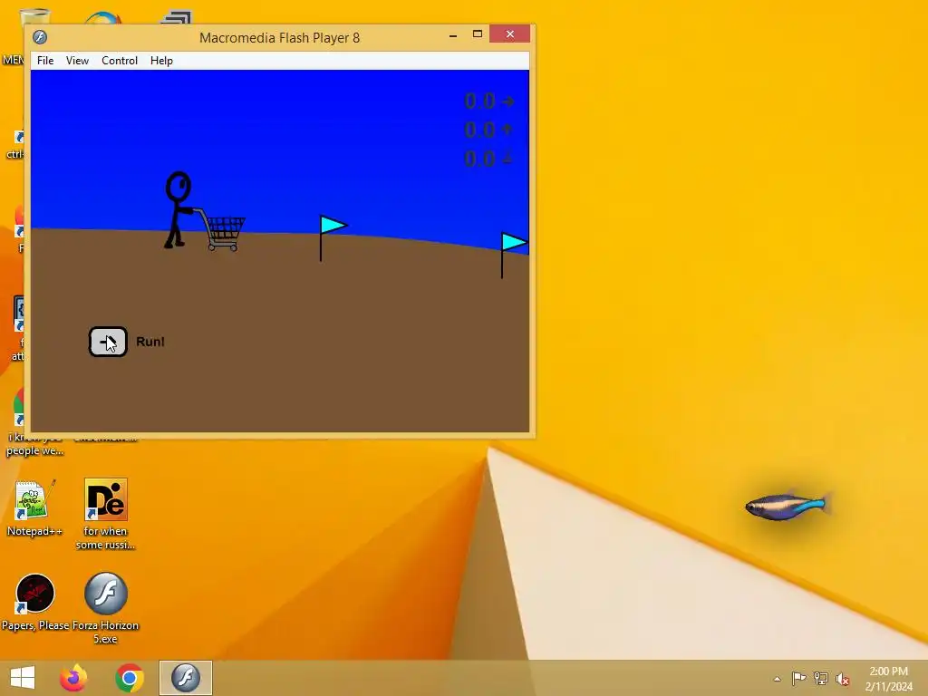Click the Flash Player title bar icon

point(40,37)
